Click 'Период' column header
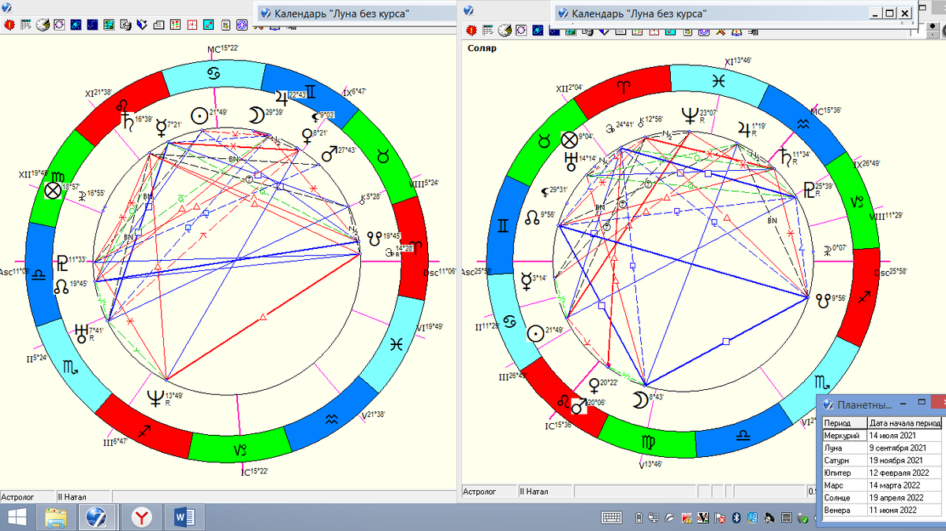Viewport: 946px width, 531px height. click(844, 423)
